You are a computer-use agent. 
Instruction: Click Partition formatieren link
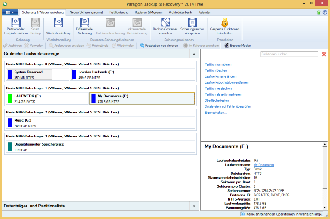[x=218, y=64]
